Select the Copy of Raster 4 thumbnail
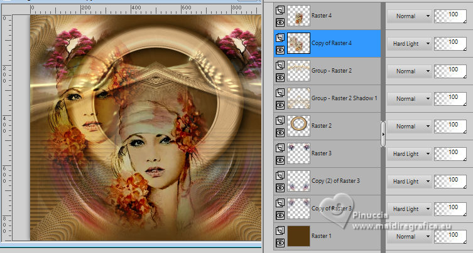Viewport: 473px width, 253px height. tap(298, 43)
